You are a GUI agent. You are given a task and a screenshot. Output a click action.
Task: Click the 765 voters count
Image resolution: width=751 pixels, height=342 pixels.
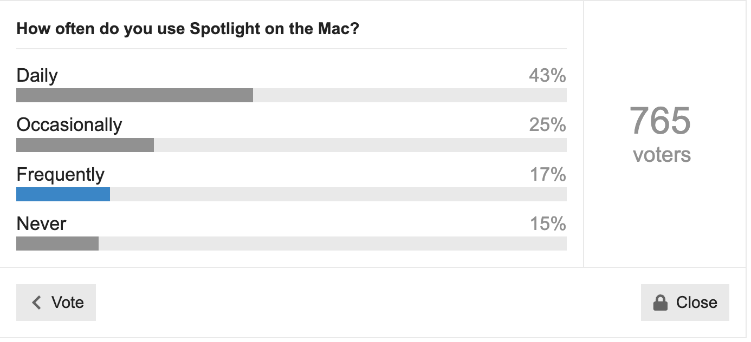coord(661,121)
